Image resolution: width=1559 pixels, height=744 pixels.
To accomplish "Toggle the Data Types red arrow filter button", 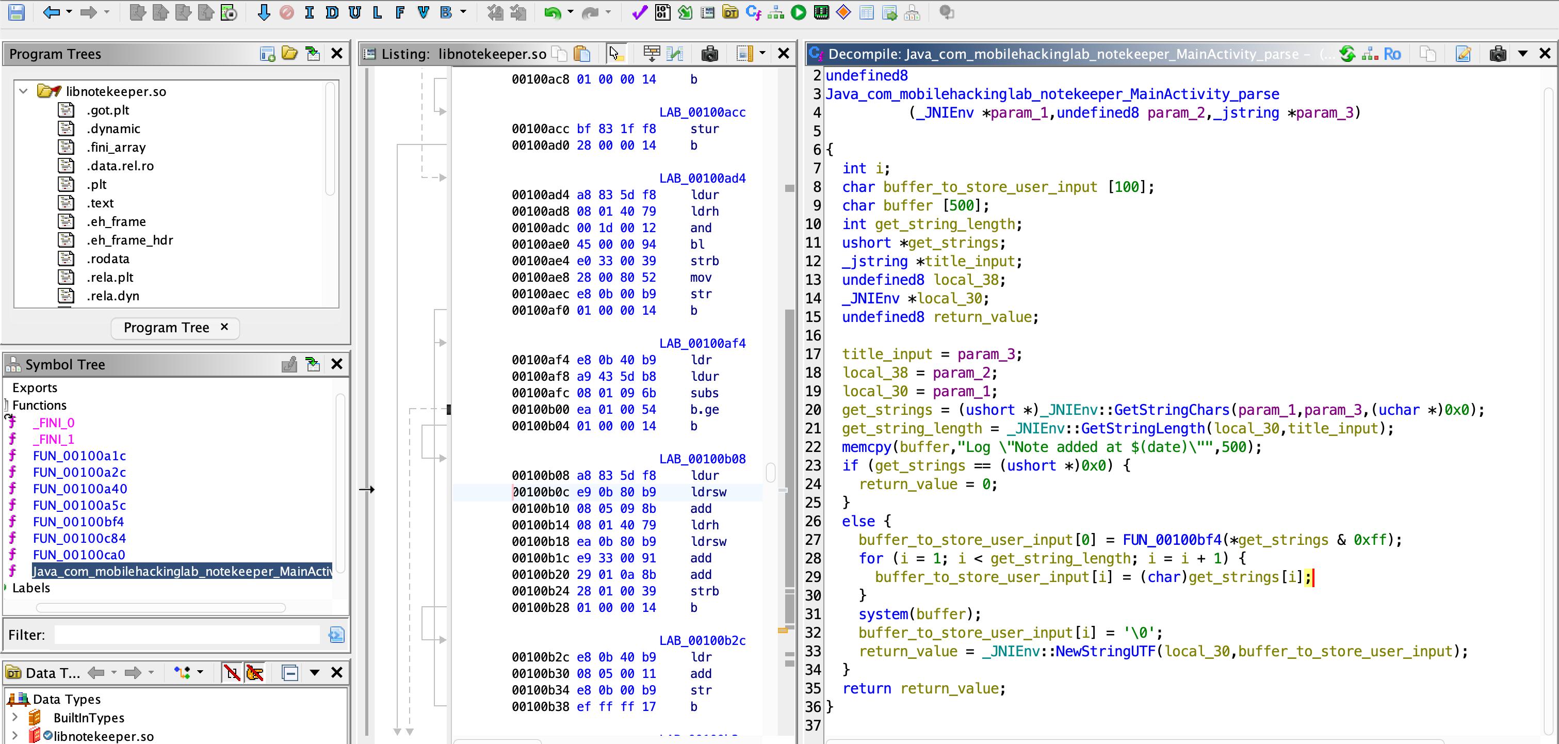I will coord(231,673).
